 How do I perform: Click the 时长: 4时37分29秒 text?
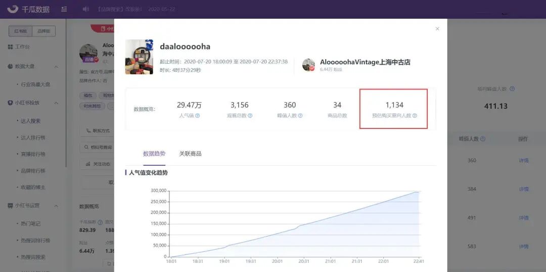pos(180,70)
